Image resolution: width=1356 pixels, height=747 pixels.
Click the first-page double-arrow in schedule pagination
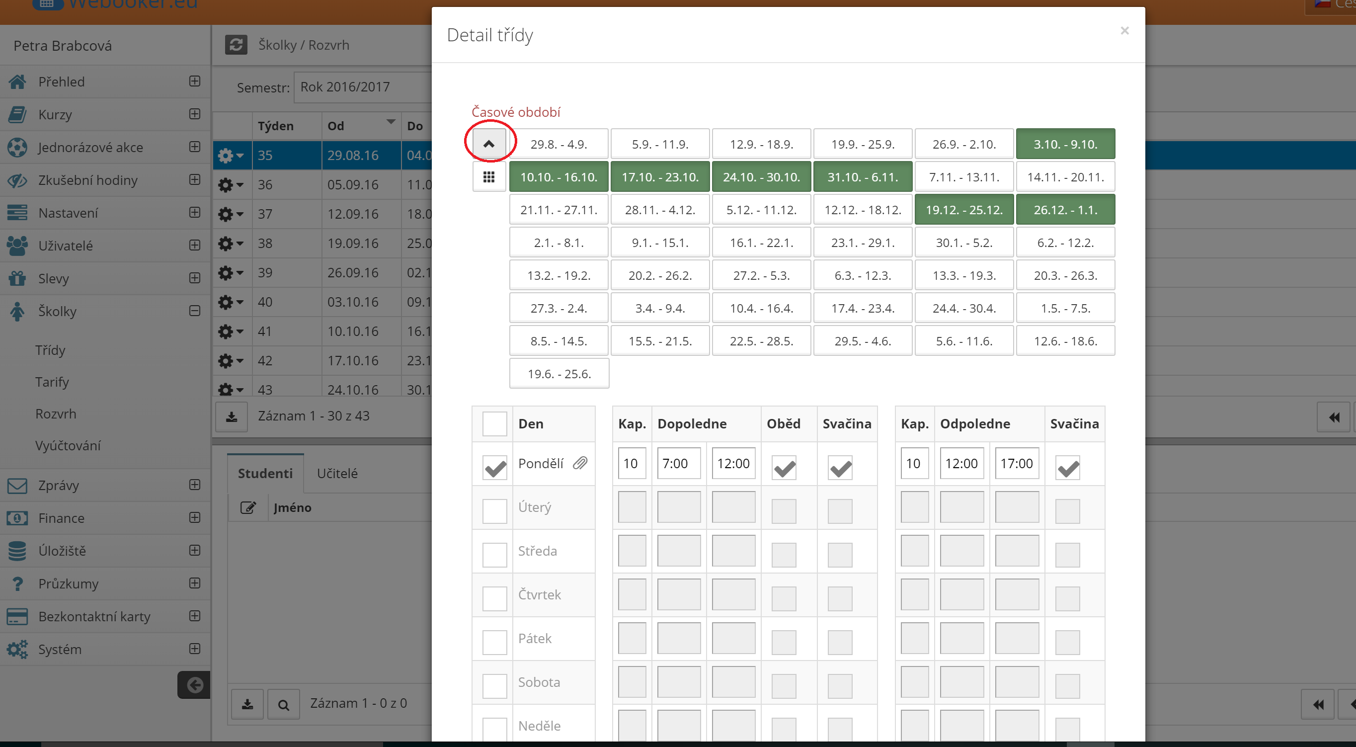point(1333,417)
